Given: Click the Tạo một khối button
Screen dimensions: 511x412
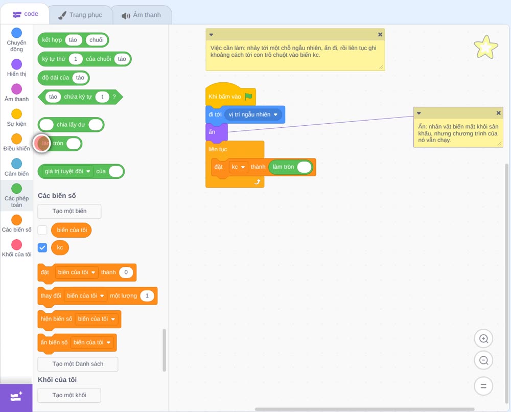Looking at the screenshot, I should 69,395.
